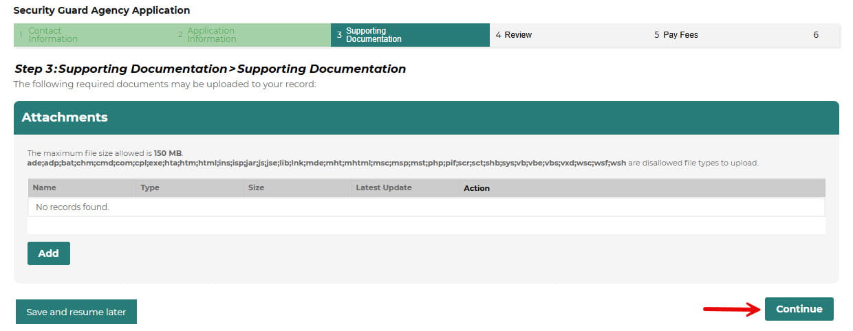The height and width of the screenshot is (331, 853).
Task: Go to step 2 Application Information
Action: point(251,35)
